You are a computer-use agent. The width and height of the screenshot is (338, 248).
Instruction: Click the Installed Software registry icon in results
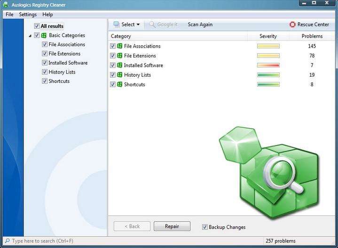(x=120, y=65)
